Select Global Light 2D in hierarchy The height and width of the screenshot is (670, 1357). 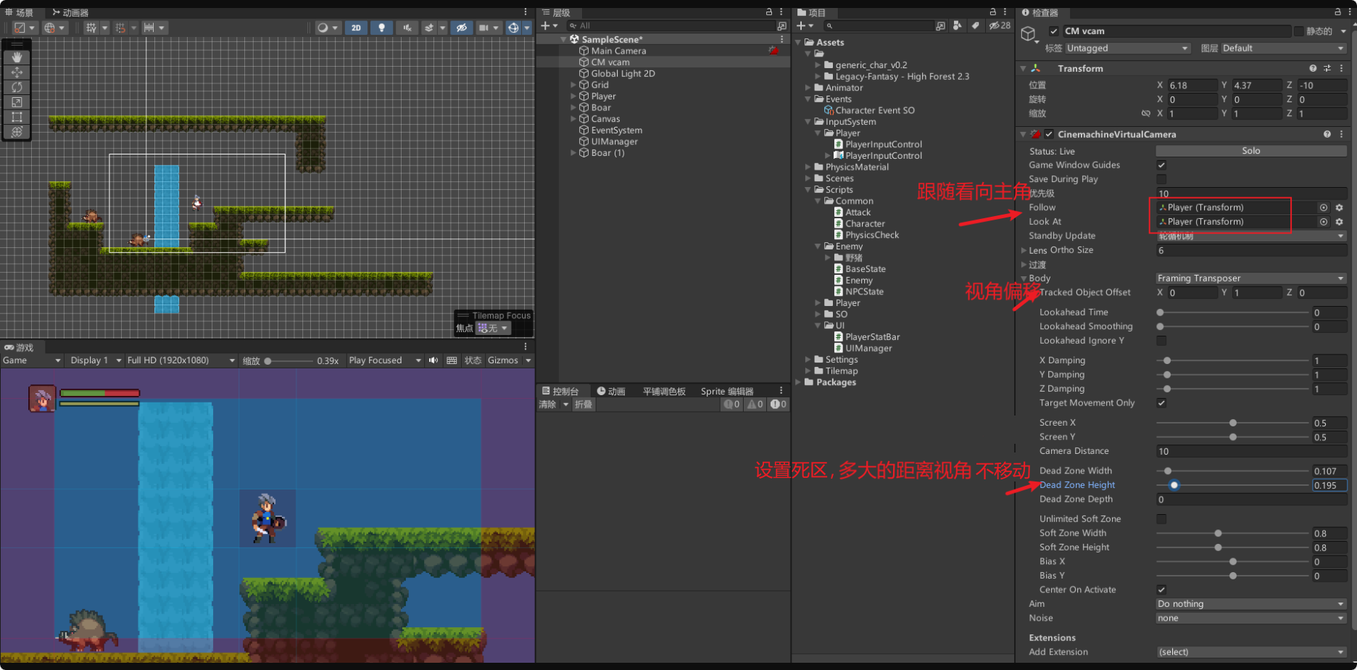[x=623, y=73]
